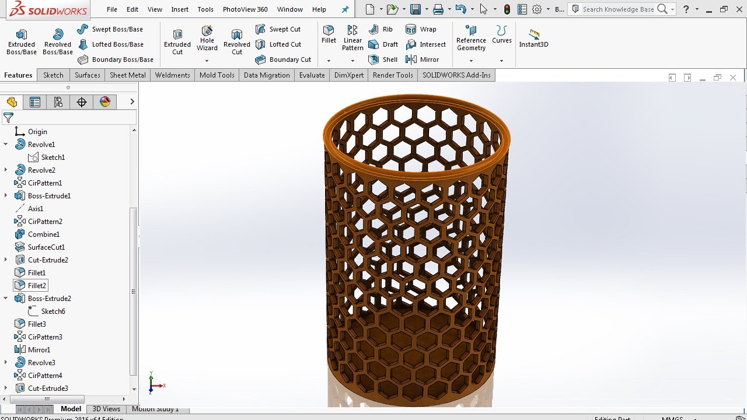Open the FeatureManager design tree tab

pyautogui.click(x=12, y=102)
